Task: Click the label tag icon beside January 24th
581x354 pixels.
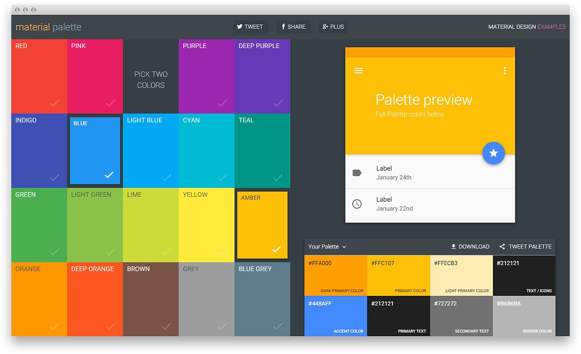Action: (x=357, y=173)
